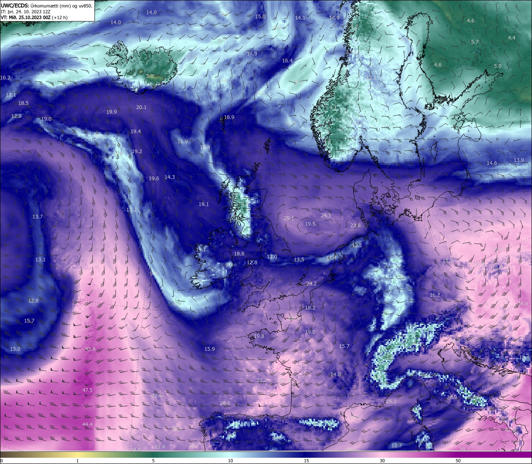
Task: Select the 19.2 value label
Action: [137, 151]
